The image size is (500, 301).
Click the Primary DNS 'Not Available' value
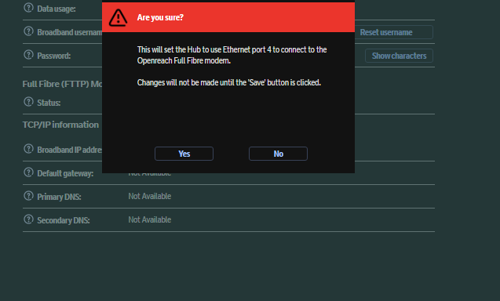(150, 196)
